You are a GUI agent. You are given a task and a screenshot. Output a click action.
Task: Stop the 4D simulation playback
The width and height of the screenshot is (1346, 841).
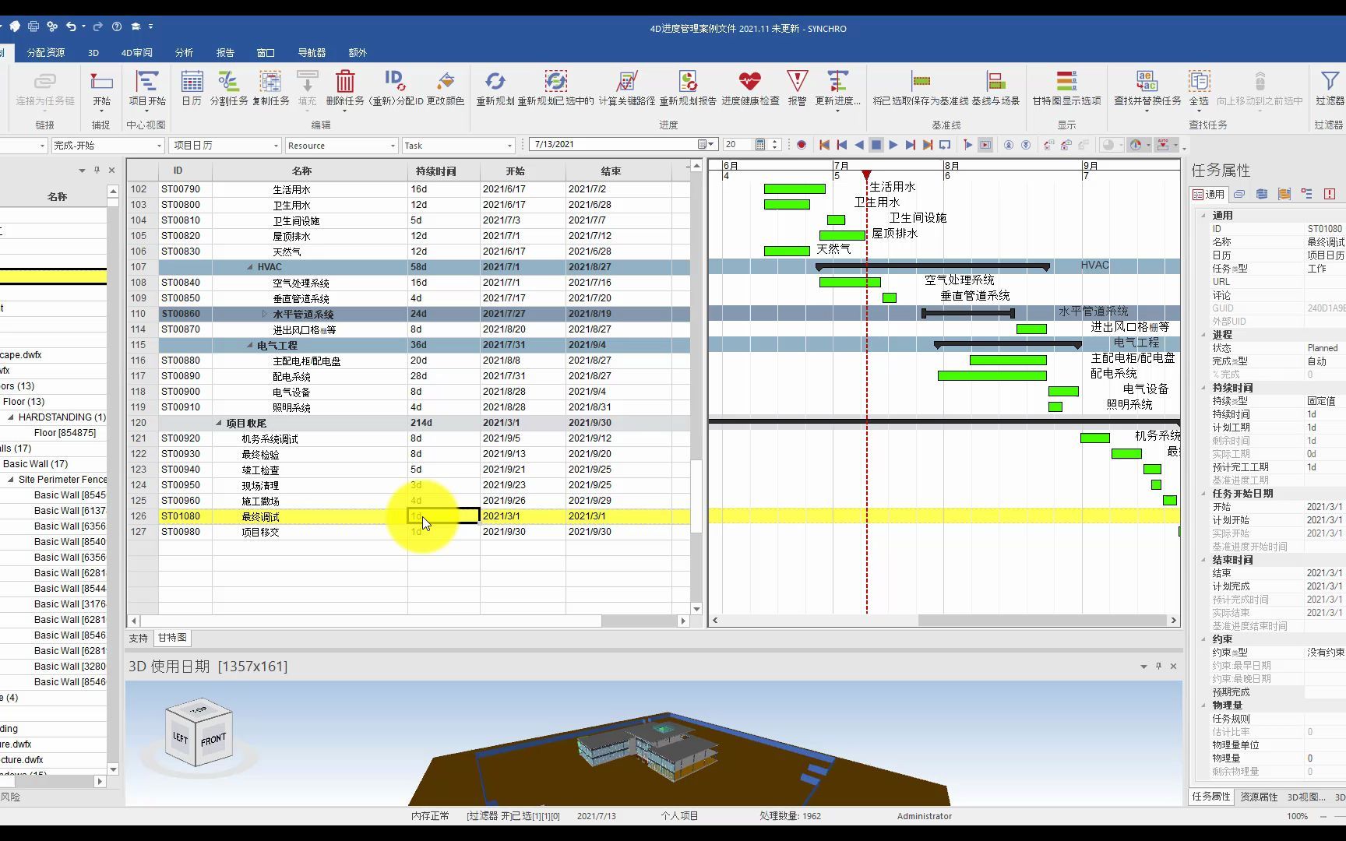click(x=876, y=145)
